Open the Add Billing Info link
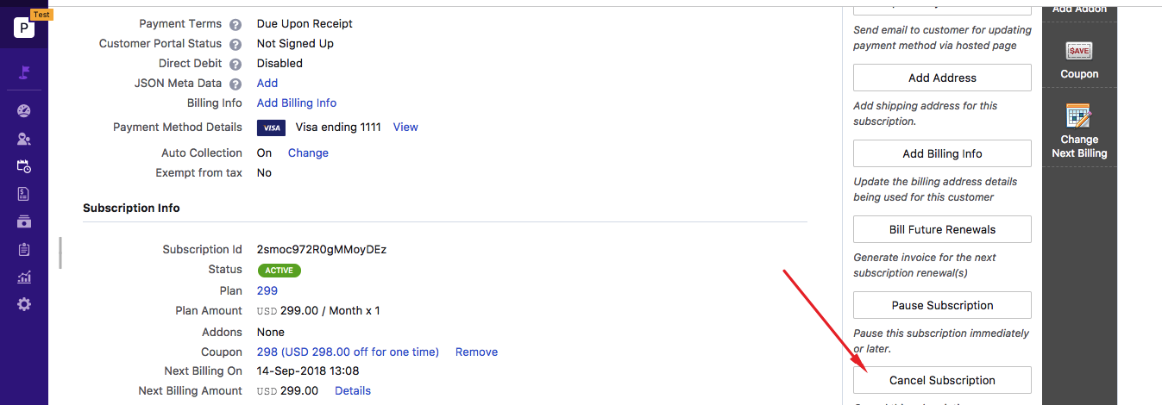The width and height of the screenshot is (1162, 405). pos(297,103)
